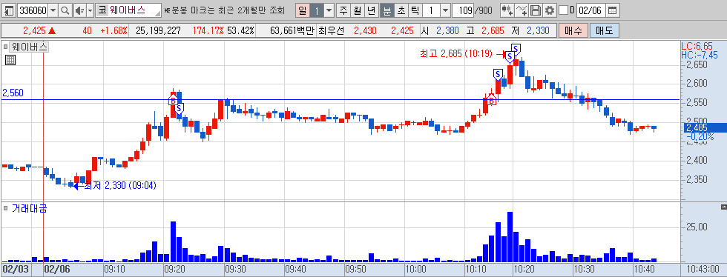This screenshot has width=727, height=277.
Task: Switch to 분 minute chart tab
Action: [x=386, y=10]
